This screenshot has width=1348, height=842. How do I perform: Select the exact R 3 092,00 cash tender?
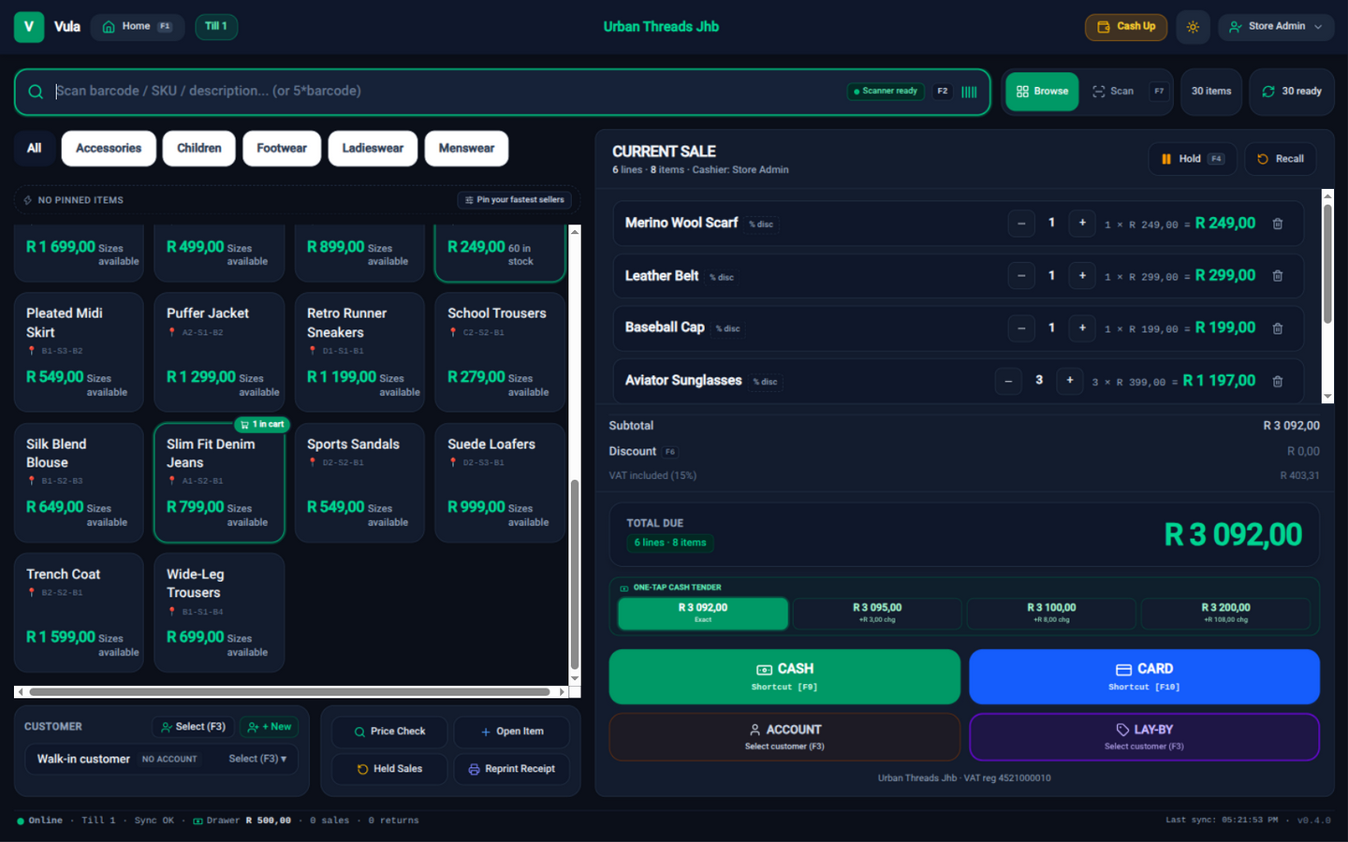coord(703,613)
